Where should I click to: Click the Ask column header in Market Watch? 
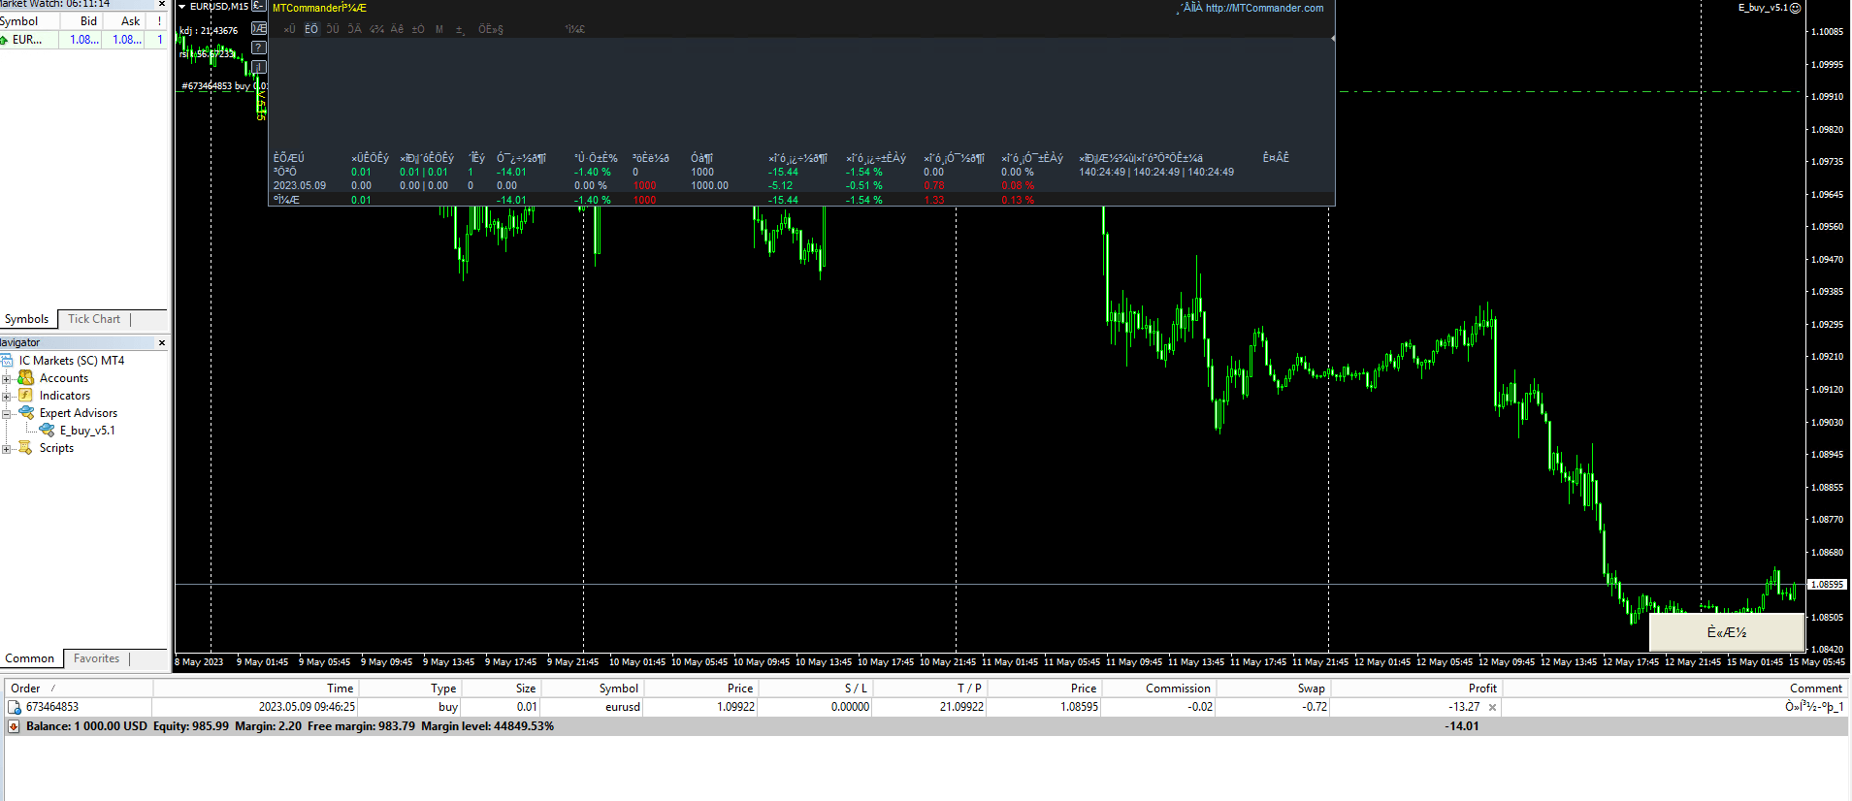coord(123,20)
